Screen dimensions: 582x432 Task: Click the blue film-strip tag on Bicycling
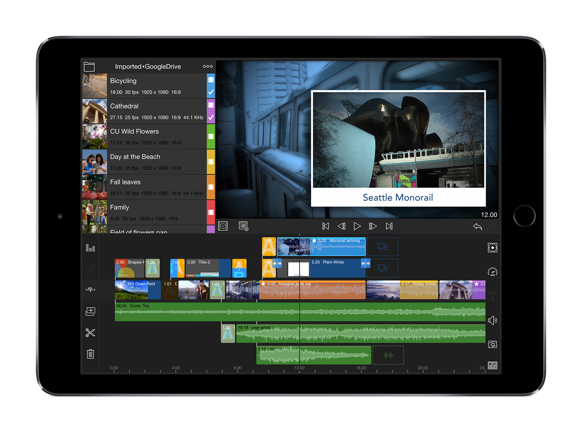point(211,80)
